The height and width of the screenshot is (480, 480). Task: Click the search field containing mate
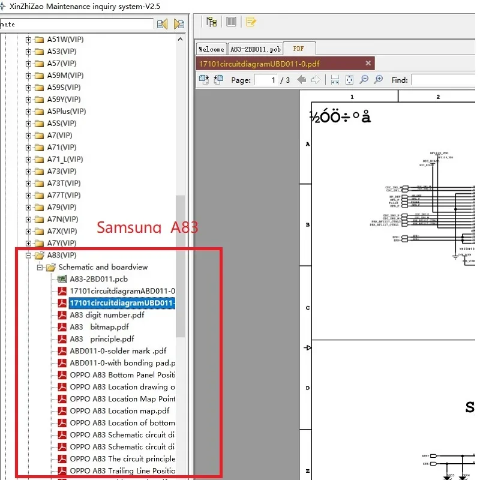point(77,24)
